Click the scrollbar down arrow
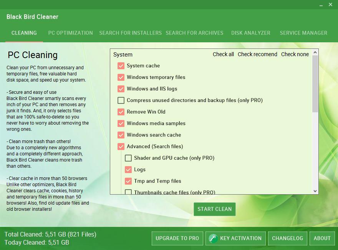The width and height of the screenshot is (338, 250). point(315,191)
